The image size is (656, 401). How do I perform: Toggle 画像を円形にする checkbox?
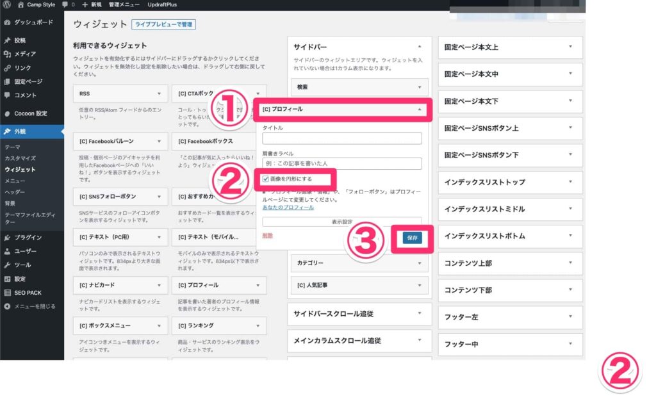click(266, 179)
